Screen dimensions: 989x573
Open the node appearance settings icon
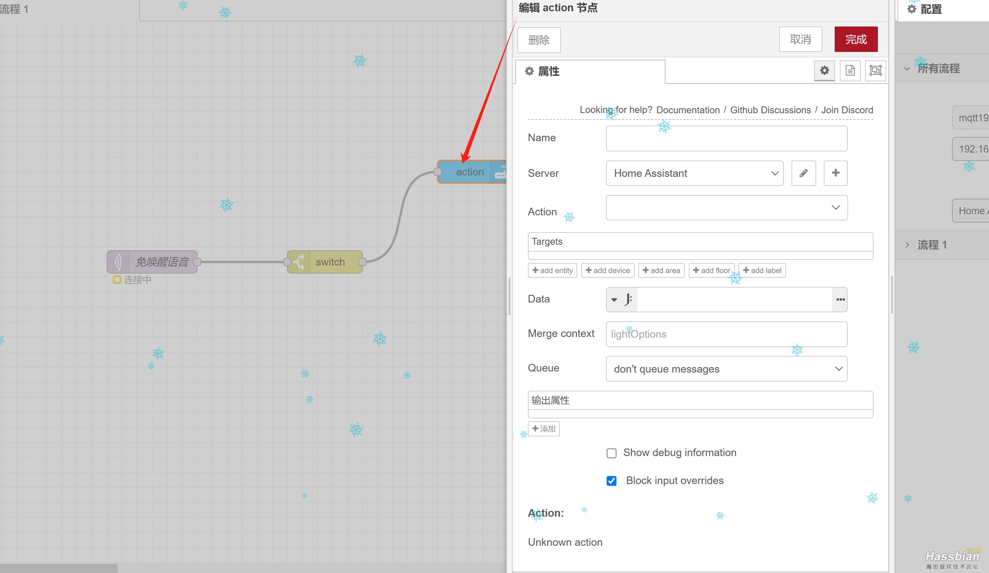coord(875,71)
